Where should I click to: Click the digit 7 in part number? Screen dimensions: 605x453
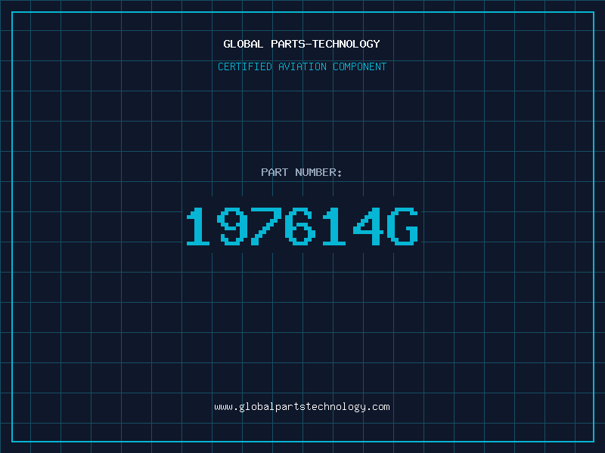coord(266,226)
